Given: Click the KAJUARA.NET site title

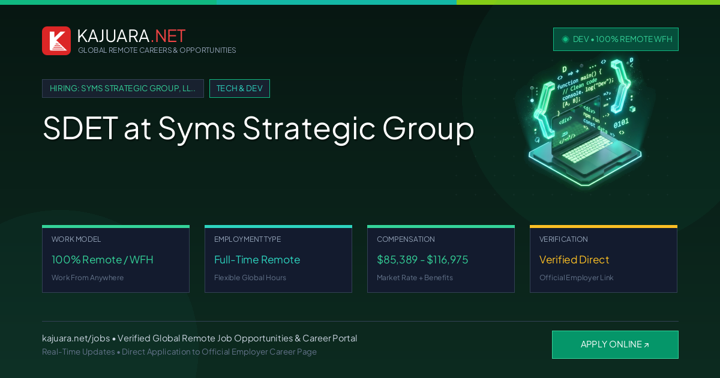Looking at the screenshot, I should pos(131,36).
